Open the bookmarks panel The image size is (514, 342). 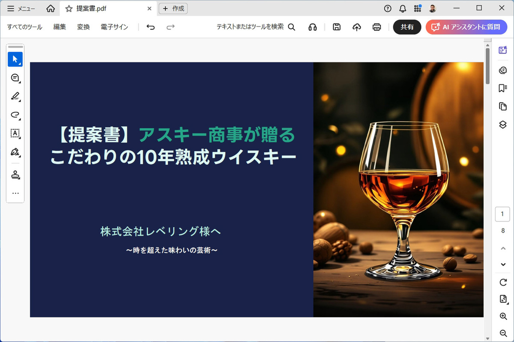pyautogui.click(x=503, y=88)
